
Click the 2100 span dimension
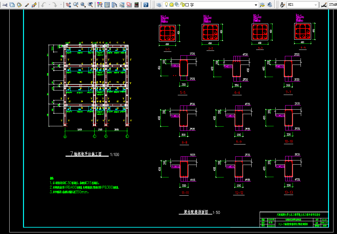point(100,129)
